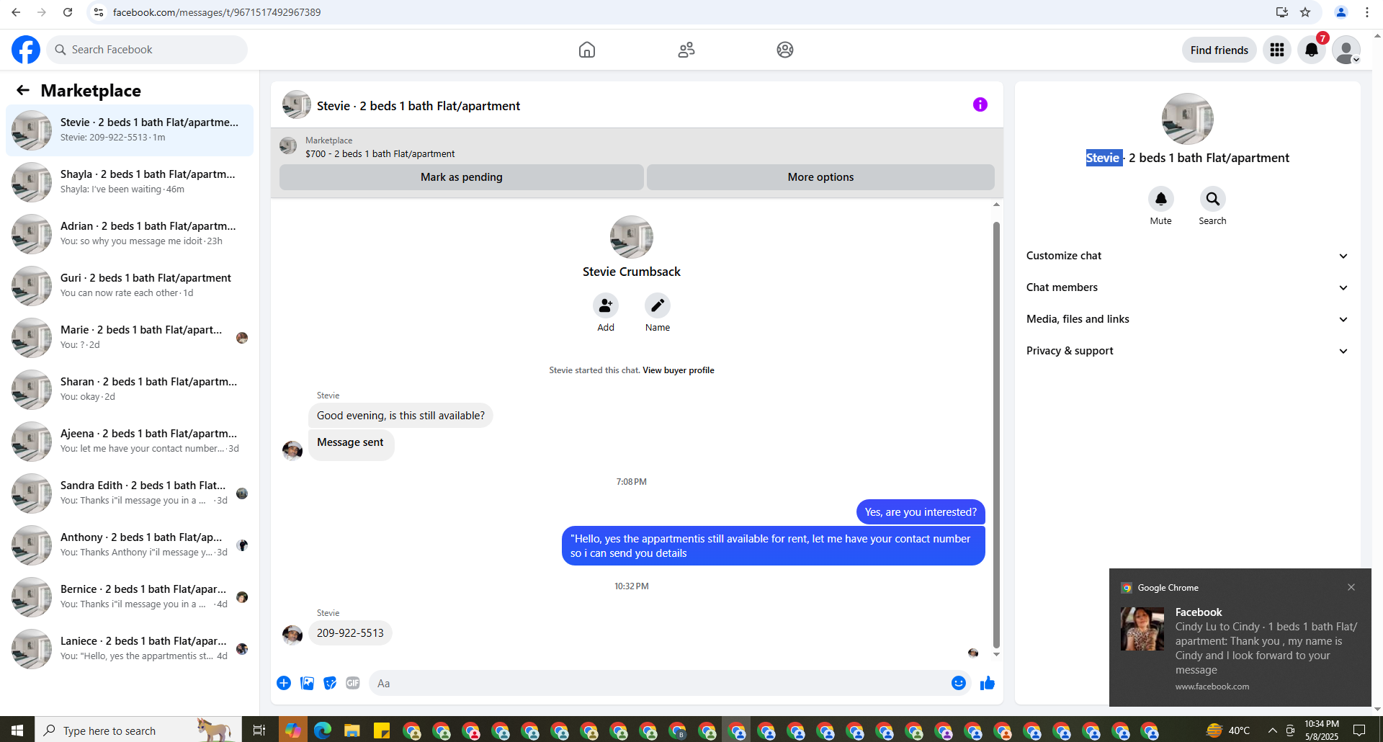Open Ajeena conversation in the list
This screenshot has width=1383, height=742.
(x=130, y=442)
